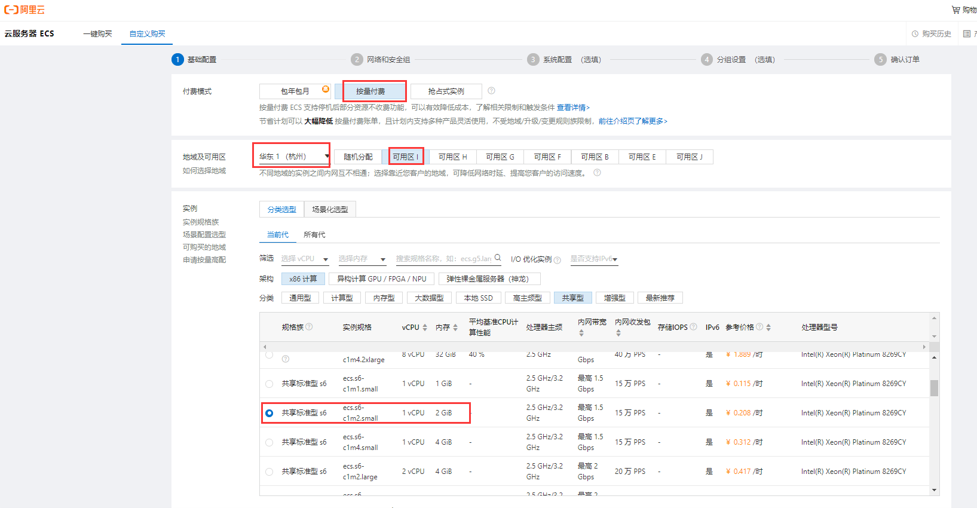
Task: Open the shopping cart icon
Action: tap(955, 10)
